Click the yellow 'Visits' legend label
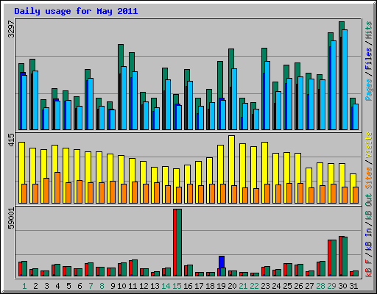This screenshot has height=294, width=377. 368,145
